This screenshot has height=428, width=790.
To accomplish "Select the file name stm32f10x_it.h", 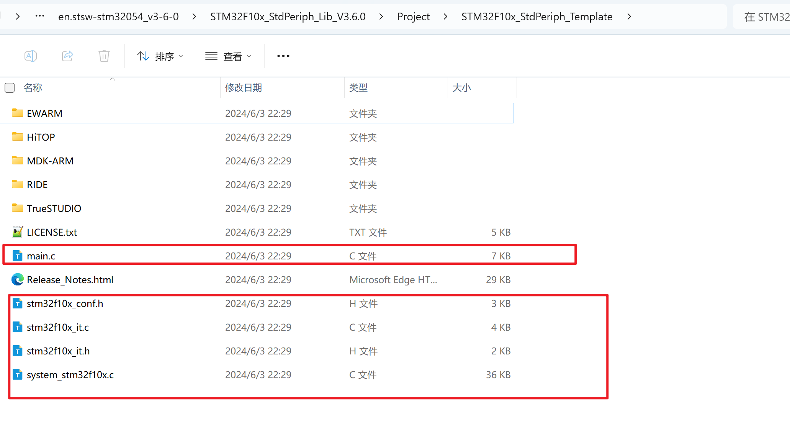I will [x=58, y=351].
